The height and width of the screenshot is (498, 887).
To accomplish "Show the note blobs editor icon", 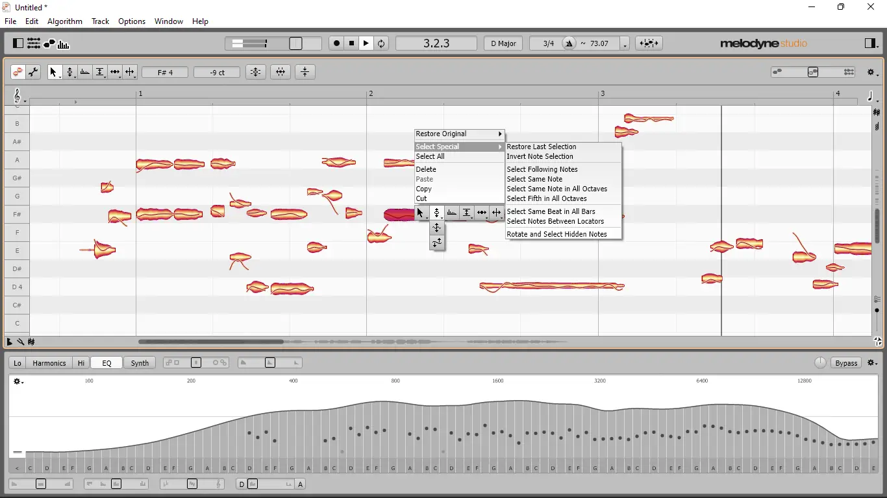I will pyautogui.click(x=49, y=43).
